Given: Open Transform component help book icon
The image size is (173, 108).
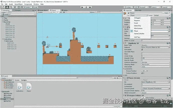Looking at the screenshot, I should (168, 18).
